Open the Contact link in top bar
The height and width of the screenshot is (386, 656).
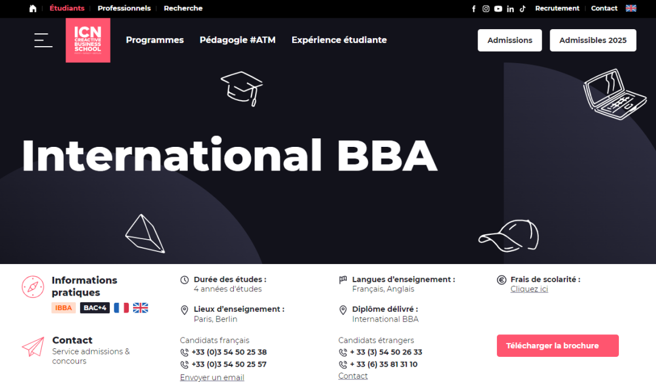pyautogui.click(x=604, y=8)
